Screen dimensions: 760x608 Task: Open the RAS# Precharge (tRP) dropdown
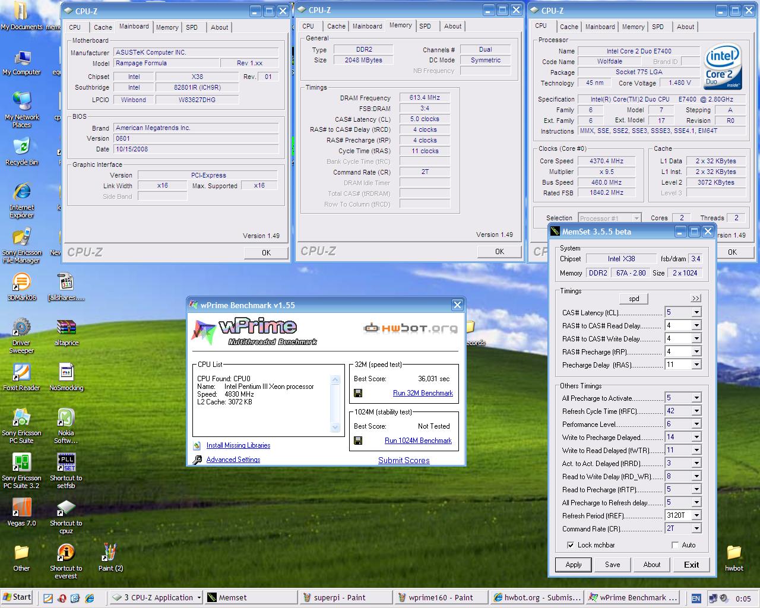pyautogui.click(x=696, y=351)
